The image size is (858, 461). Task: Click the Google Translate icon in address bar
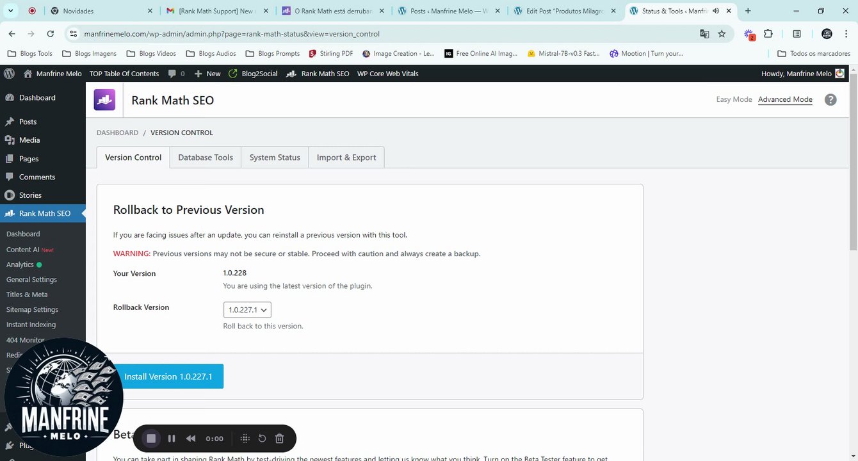click(704, 34)
